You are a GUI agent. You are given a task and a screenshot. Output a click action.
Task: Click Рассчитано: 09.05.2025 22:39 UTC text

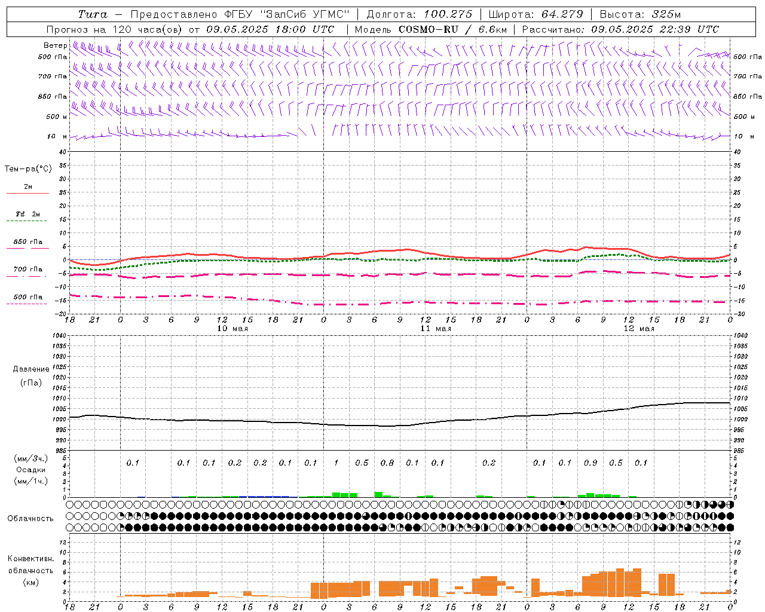pos(620,29)
